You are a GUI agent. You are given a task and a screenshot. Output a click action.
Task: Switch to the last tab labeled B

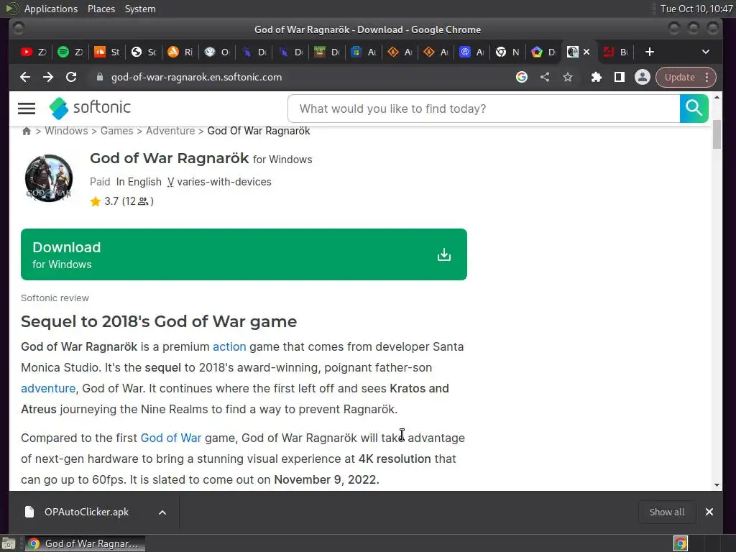(616, 52)
